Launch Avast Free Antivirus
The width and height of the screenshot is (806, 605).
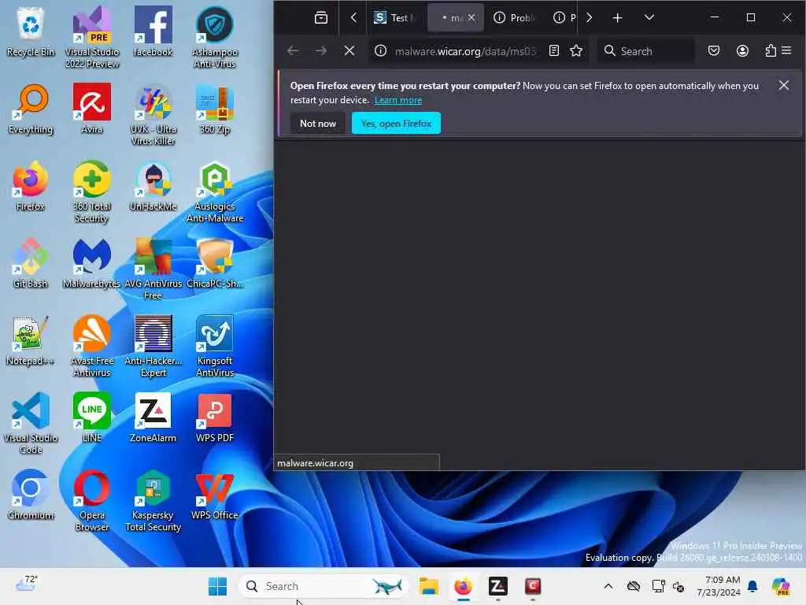coord(91,347)
